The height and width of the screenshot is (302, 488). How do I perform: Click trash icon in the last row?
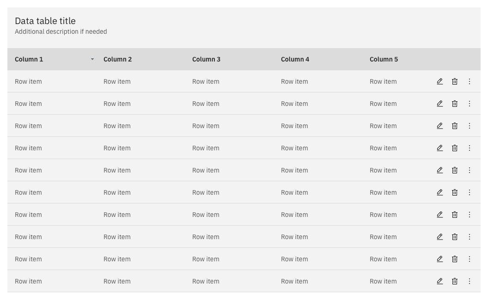tap(455, 281)
